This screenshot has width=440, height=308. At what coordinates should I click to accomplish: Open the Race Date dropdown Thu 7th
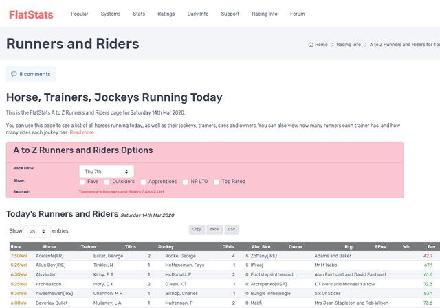click(x=107, y=171)
